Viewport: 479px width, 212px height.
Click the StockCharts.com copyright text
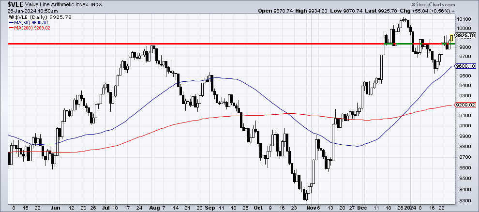433,4
